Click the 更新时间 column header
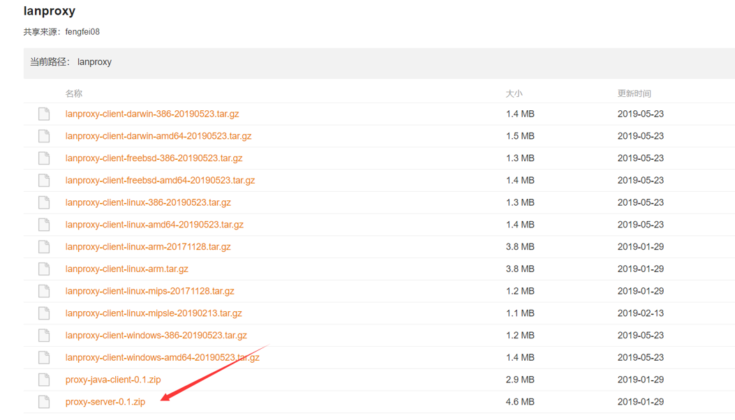 coord(634,93)
